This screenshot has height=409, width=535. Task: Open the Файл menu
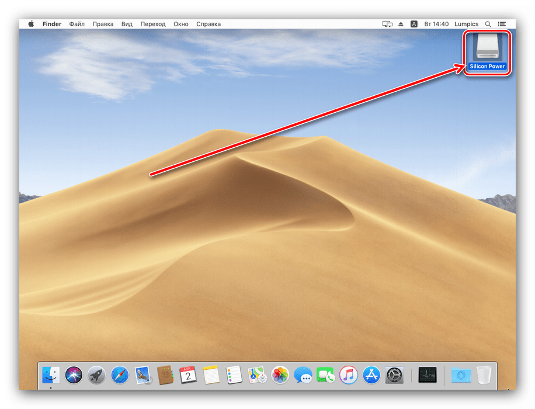tap(77, 24)
